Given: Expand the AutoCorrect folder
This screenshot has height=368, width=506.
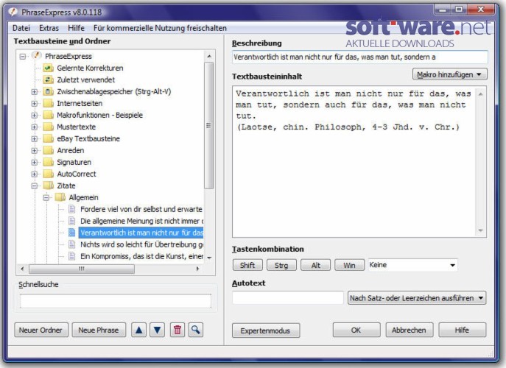Looking at the screenshot, I should [34, 174].
